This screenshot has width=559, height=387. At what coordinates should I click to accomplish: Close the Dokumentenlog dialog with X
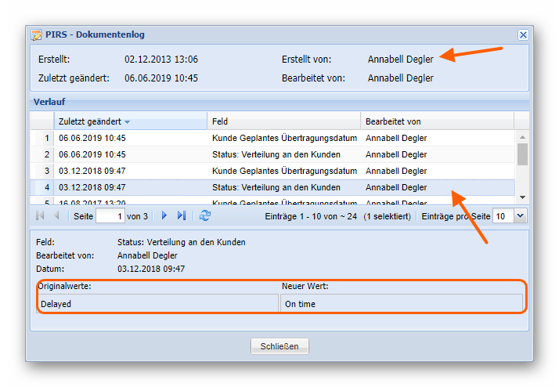click(x=523, y=35)
